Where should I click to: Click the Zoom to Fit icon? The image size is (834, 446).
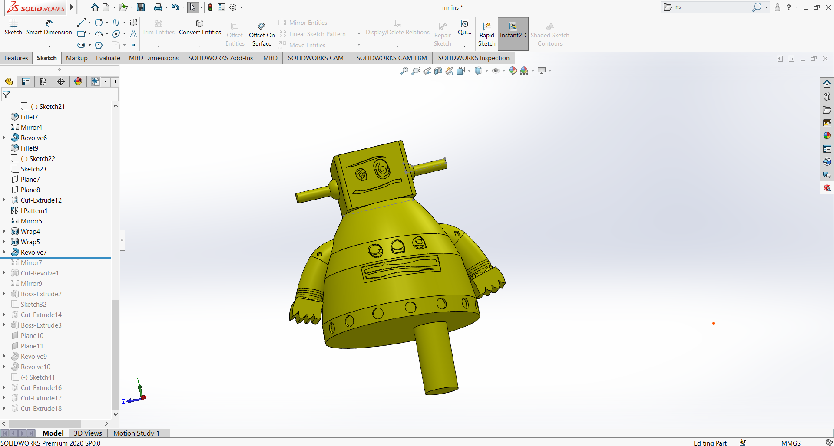(404, 71)
